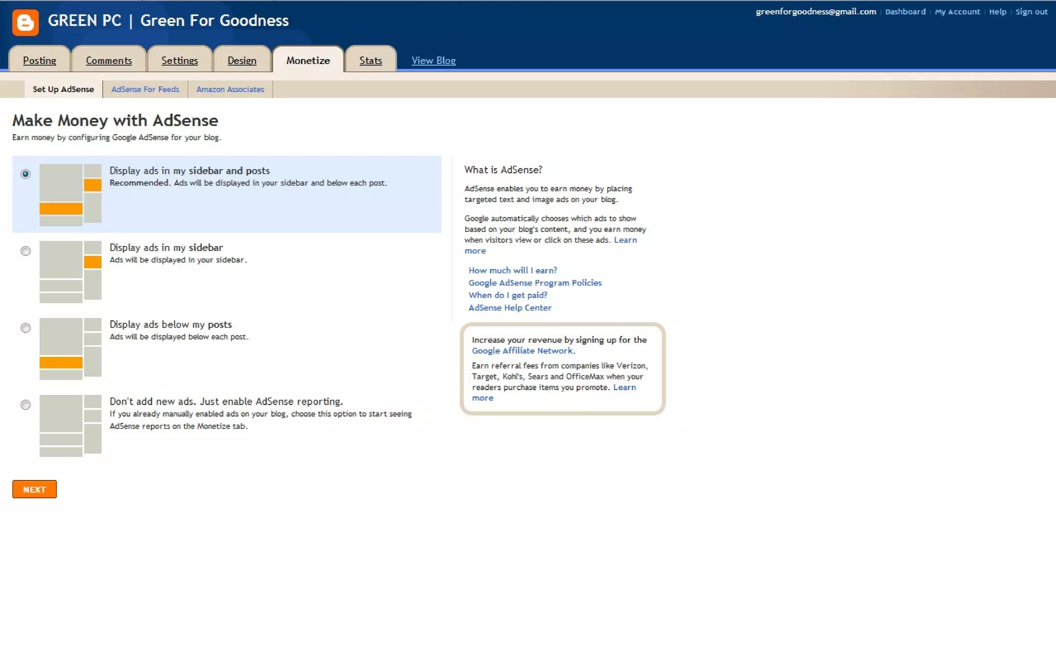Open the AdSense Help Center link
Viewport: 1056px width, 660px height.
tap(509, 308)
